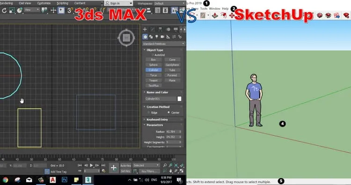351x185 pixels.
Task: Go to start frame button
Action: tap(80, 165)
